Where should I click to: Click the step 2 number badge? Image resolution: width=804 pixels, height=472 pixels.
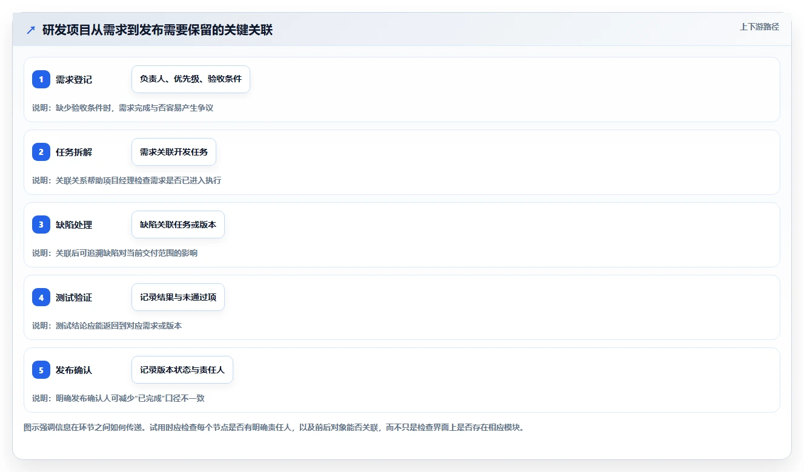41,152
